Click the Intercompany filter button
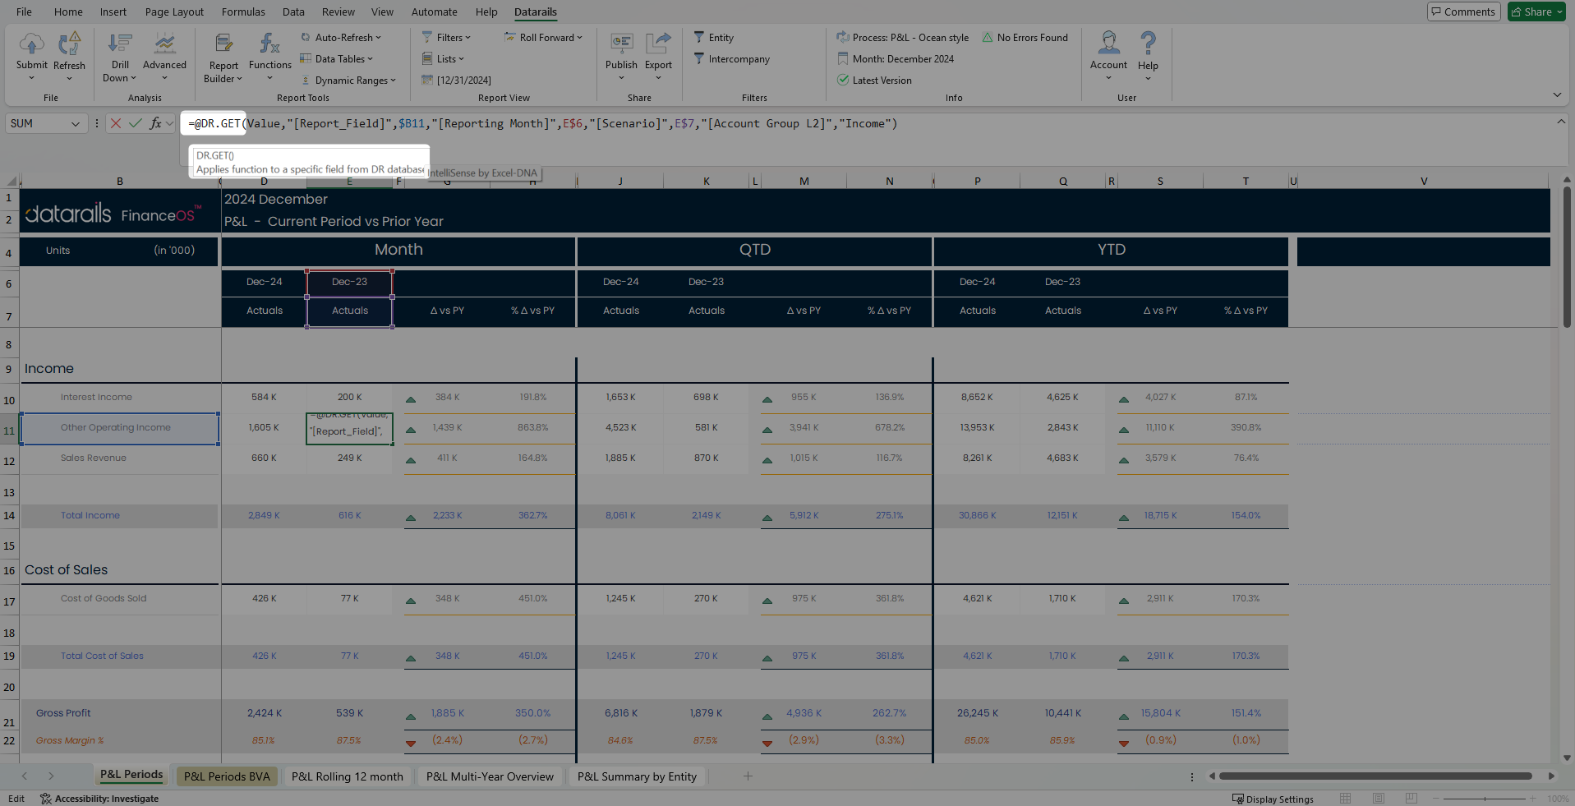1575x806 pixels. point(731,59)
